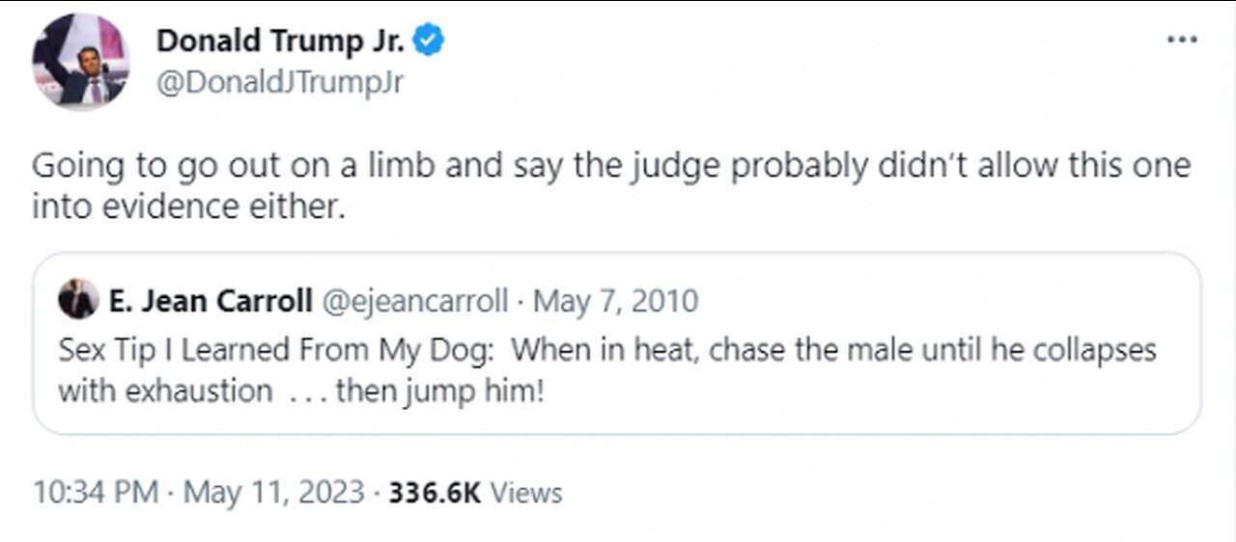Viewport: 1236px width, 542px height.
Task: Open the three-dot more options menu
Action: point(1182,41)
